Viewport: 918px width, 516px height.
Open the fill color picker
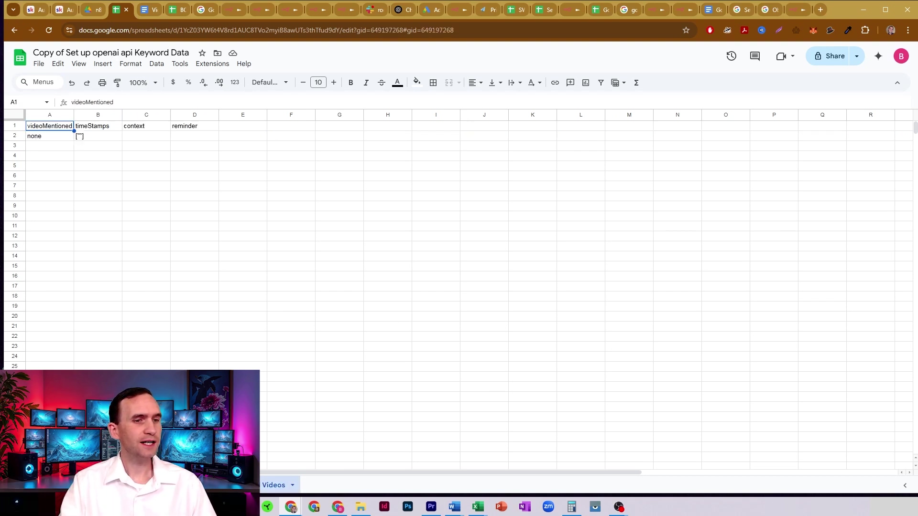point(416,82)
